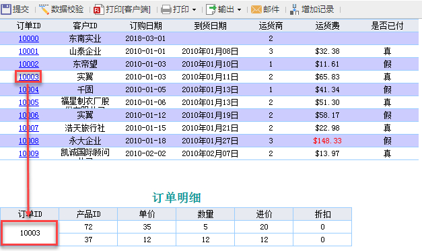Image resolution: width=422 pixels, height=251 pixels.
Task: Select customer cell 浩天旅行社
Action: (85, 128)
